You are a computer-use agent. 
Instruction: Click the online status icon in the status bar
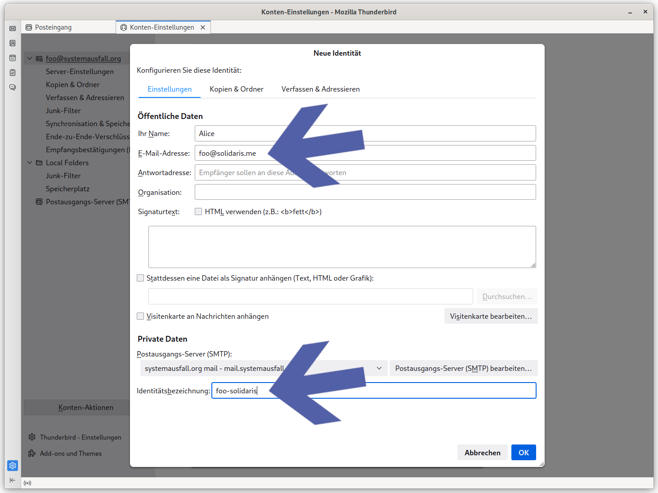(27, 483)
